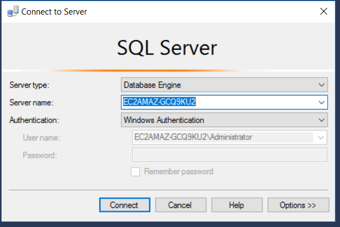Expand the User name dropdown arrow
Screen dimensions: 340x227
[321, 138]
